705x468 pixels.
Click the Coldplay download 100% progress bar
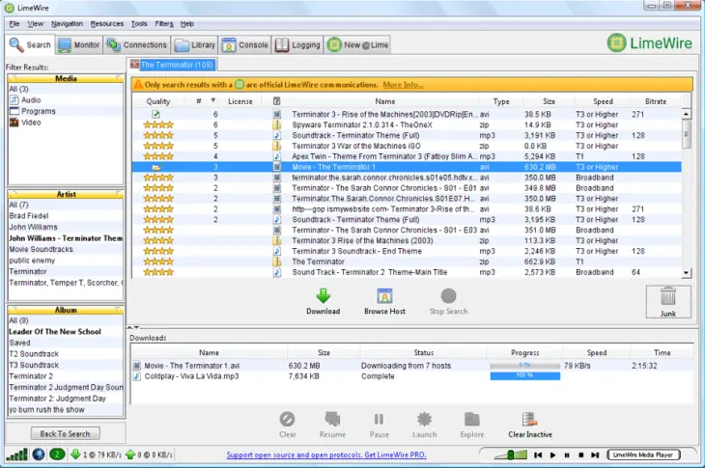point(525,376)
